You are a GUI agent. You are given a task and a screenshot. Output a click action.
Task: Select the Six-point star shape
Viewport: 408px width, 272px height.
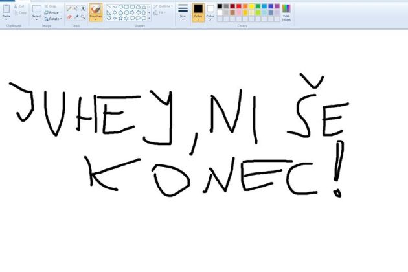126,19
